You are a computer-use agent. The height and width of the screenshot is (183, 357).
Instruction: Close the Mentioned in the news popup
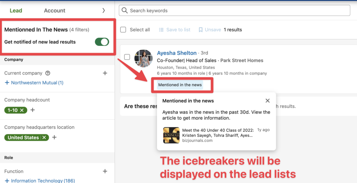267,101
